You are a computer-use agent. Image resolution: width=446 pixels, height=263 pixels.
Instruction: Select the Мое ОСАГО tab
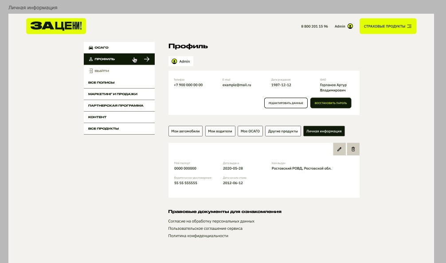click(250, 131)
